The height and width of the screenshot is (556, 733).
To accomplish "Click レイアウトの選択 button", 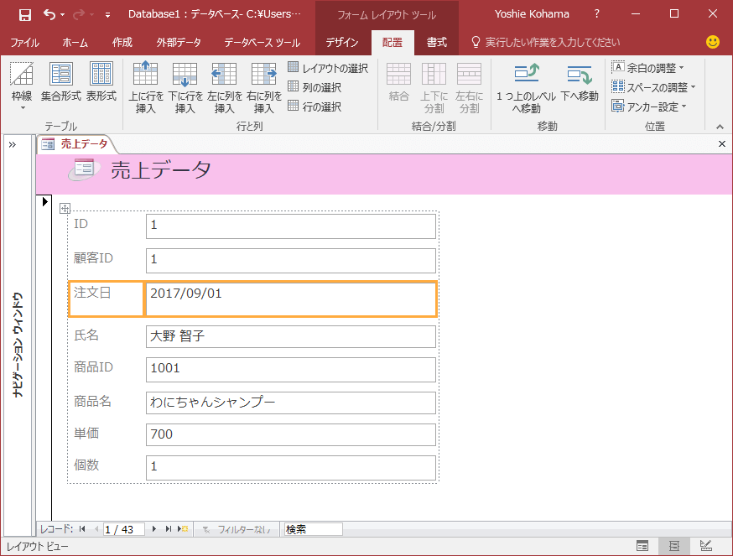I will pyautogui.click(x=328, y=68).
